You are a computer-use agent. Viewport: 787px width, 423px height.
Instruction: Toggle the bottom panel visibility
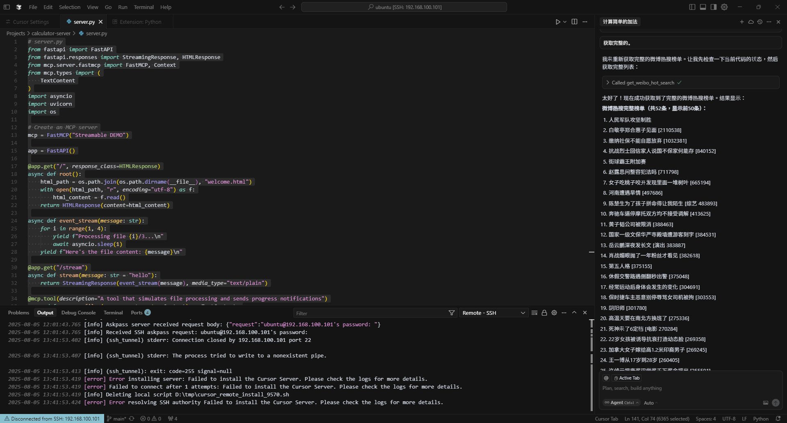pos(703,7)
